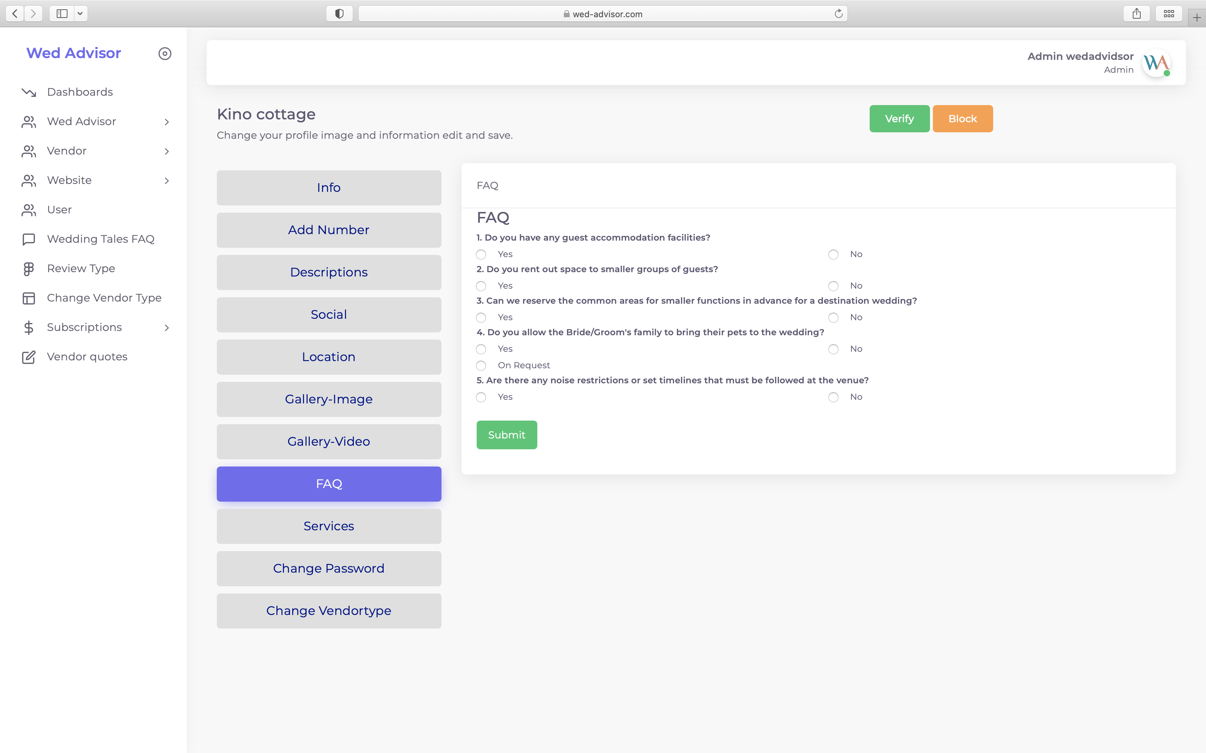Click the Subscriptions dollar sign icon
This screenshot has height=753, width=1206.
click(x=29, y=328)
